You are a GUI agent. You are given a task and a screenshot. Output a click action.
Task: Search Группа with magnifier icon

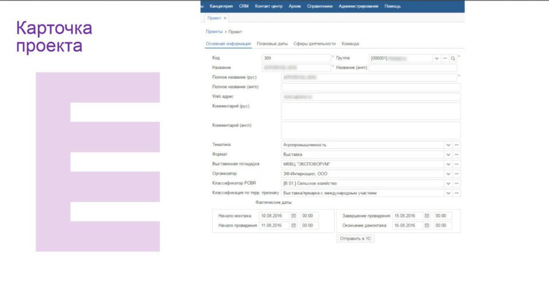click(x=453, y=58)
